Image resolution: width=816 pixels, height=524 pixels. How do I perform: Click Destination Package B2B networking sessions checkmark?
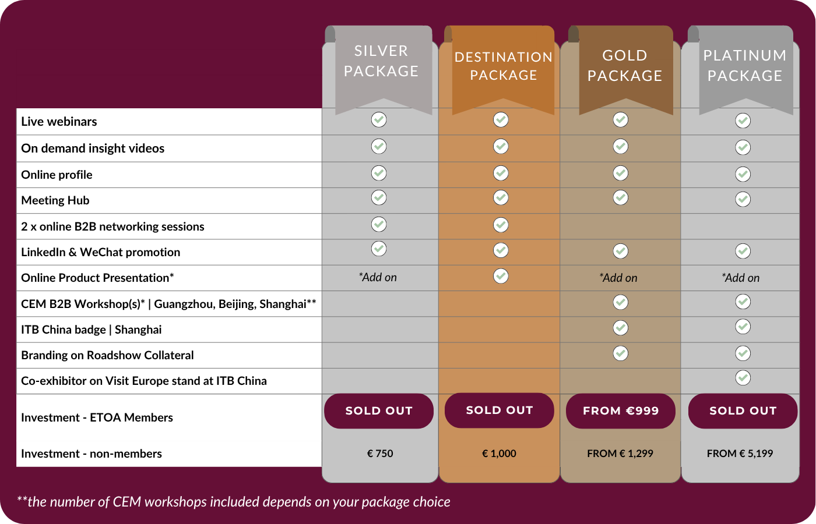[x=501, y=225]
